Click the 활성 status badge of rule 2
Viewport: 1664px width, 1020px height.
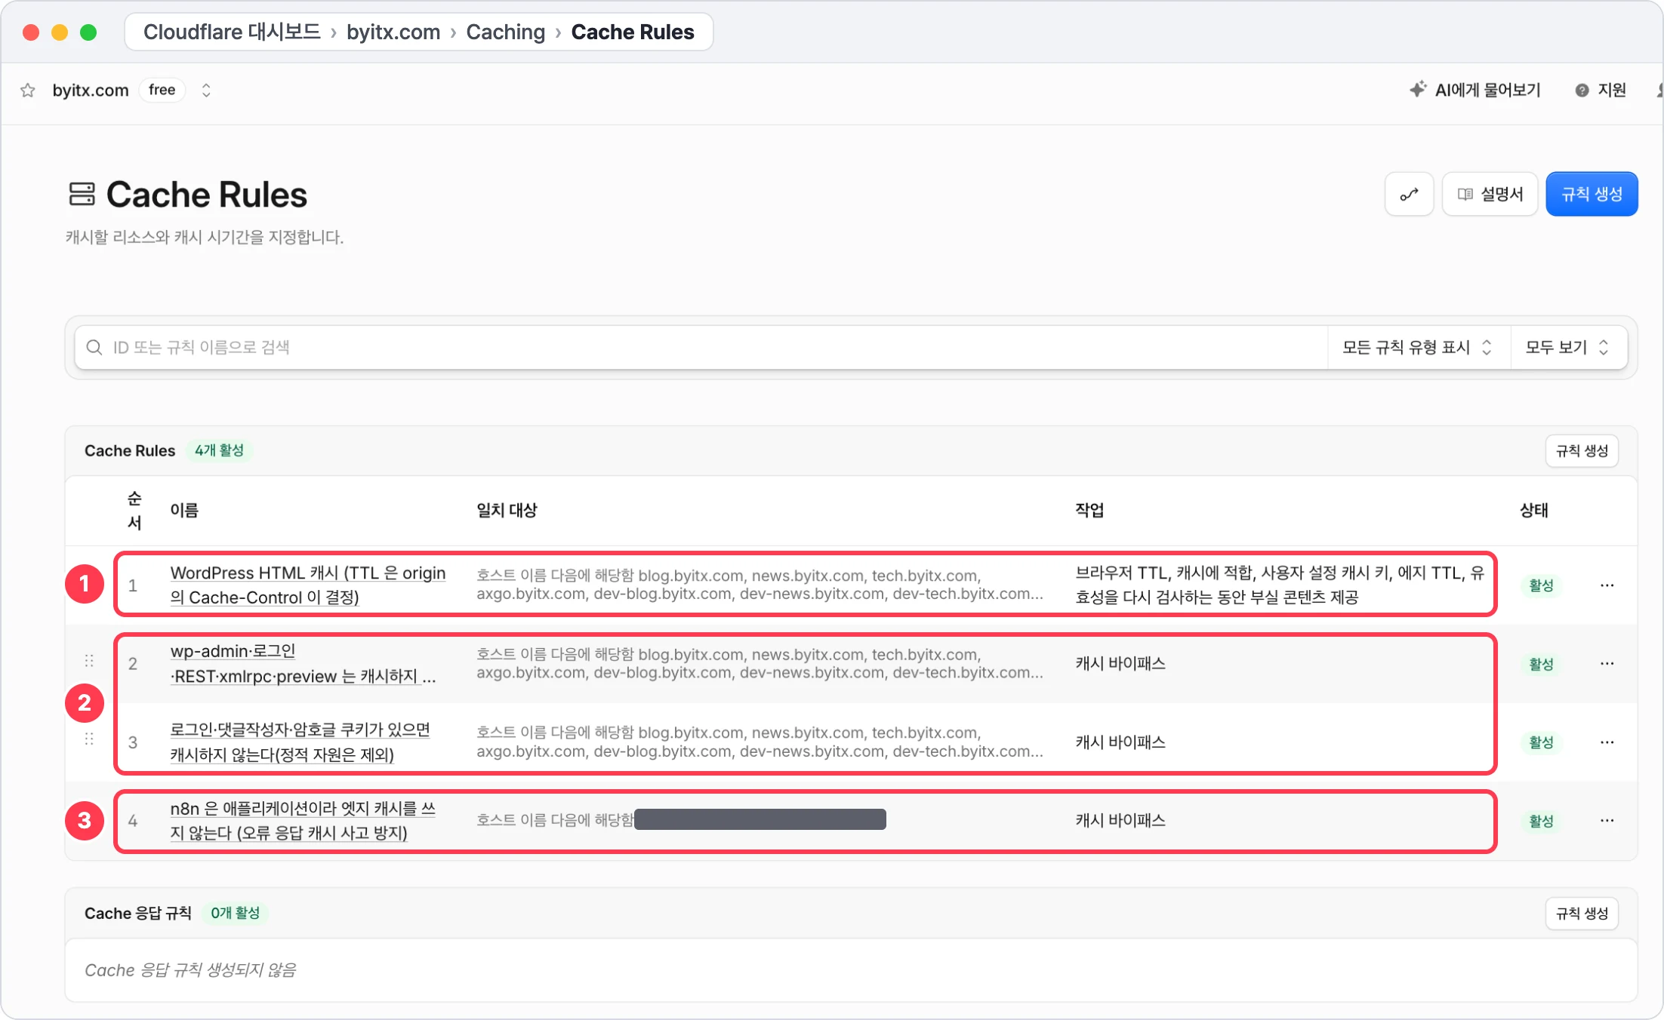[1541, 665]
